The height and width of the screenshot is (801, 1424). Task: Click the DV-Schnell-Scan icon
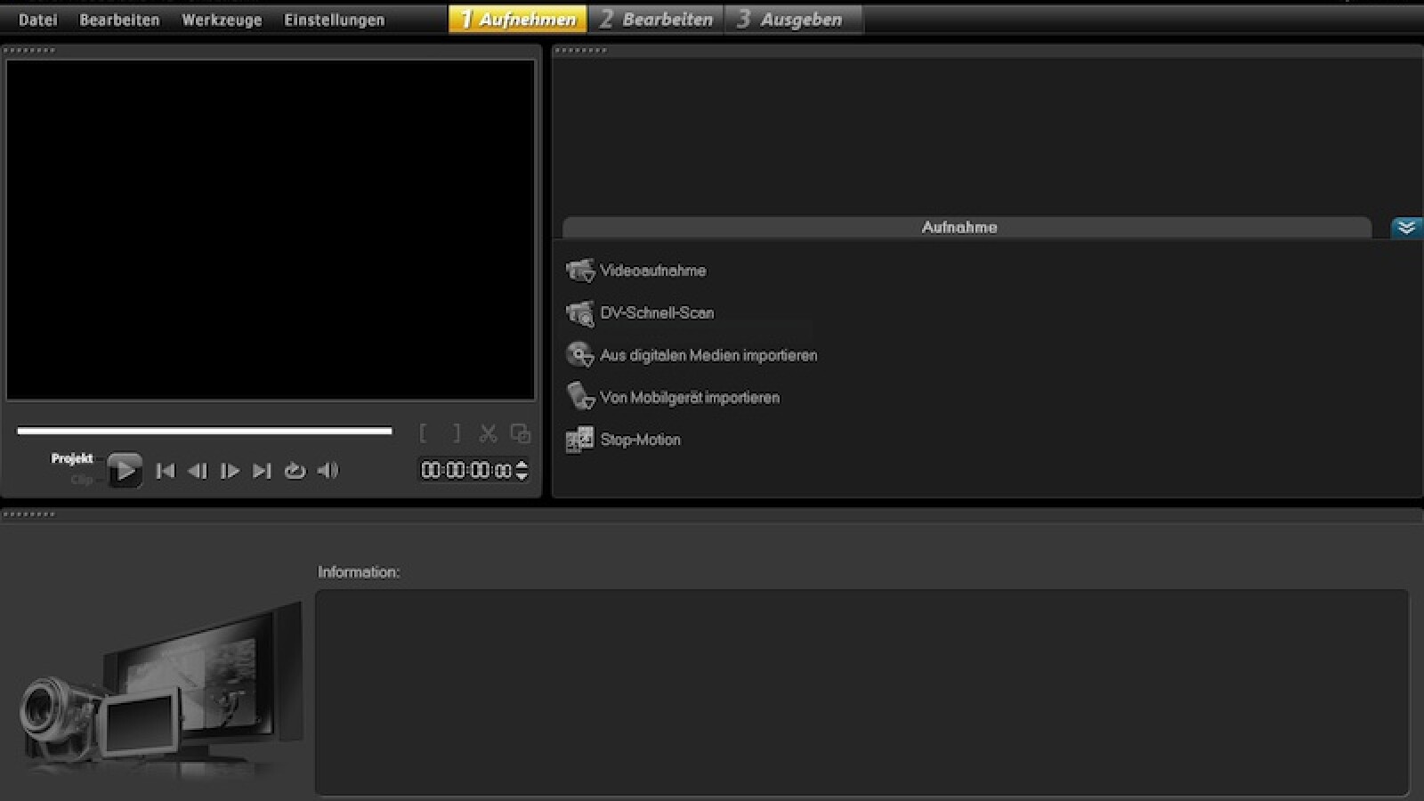click(580, 313)
